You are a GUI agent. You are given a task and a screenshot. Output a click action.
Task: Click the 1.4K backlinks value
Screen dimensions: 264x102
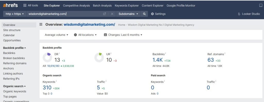(x=158, y=60)
